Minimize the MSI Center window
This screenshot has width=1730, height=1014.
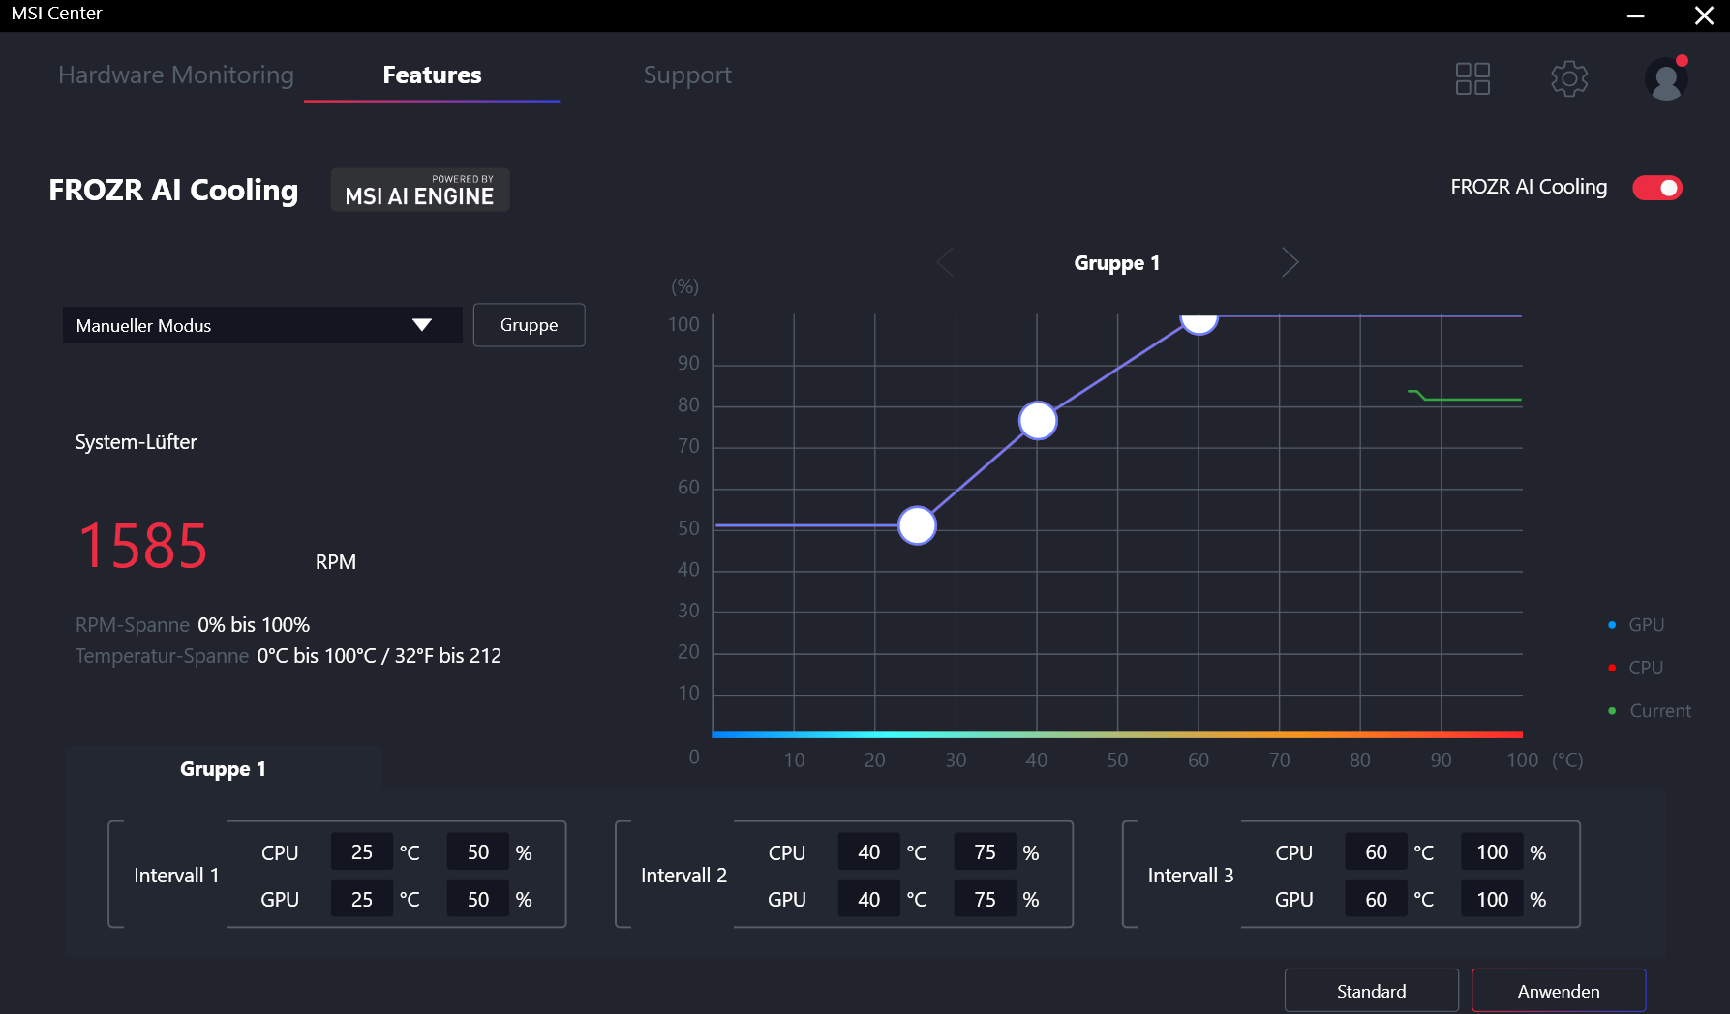[1636, 15]
